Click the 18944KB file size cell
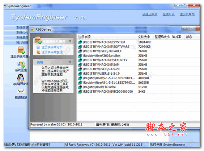Image resolution: width=204 pixels, height=151 pixels. 144,42
